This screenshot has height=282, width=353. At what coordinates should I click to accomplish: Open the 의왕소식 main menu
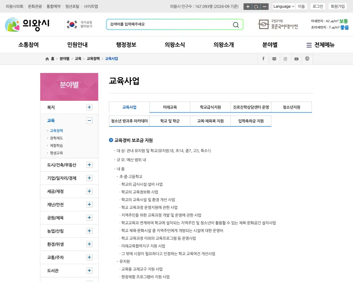click(x=175, y=45)
